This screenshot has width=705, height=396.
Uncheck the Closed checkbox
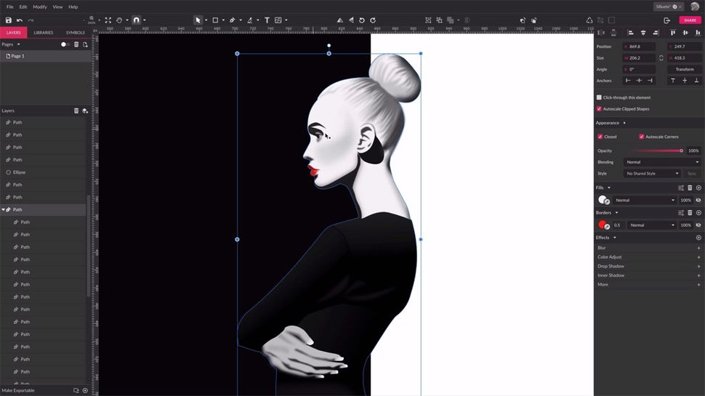600,137
